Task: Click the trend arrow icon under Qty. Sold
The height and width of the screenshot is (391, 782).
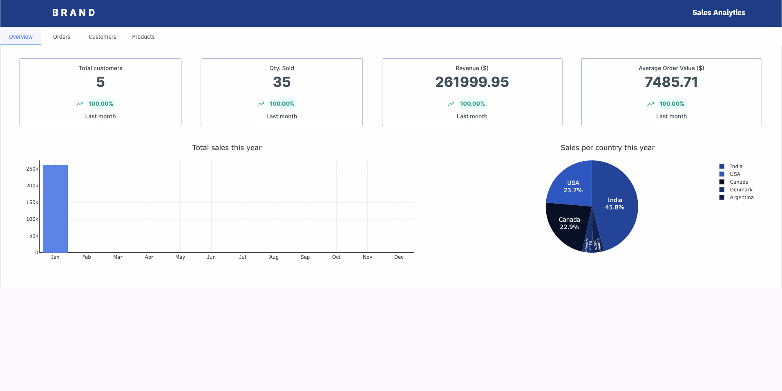Action: [x=261, y=104]
